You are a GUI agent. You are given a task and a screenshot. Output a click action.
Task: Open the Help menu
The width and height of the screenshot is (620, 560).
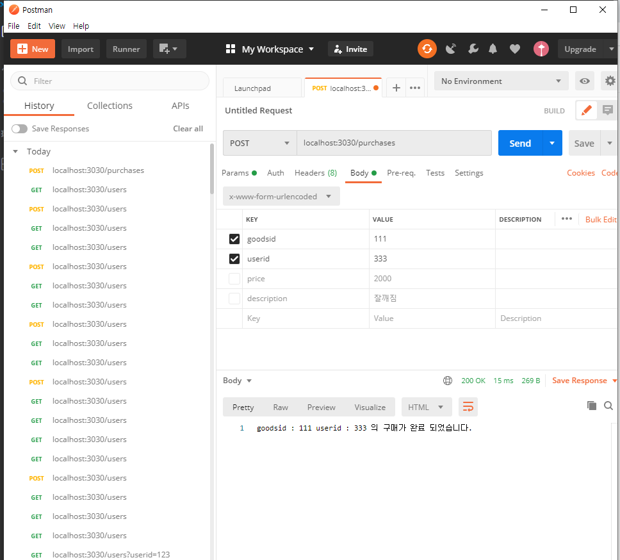click(x=81, y=26)
